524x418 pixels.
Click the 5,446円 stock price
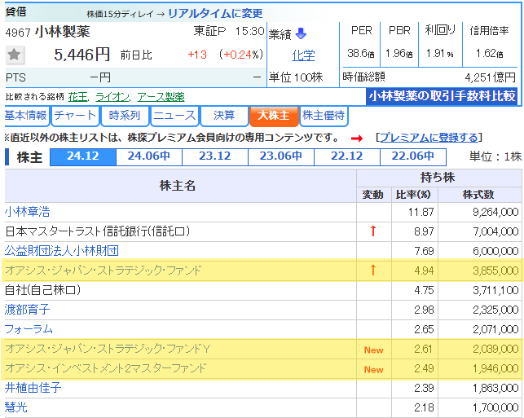coord(82,55)
